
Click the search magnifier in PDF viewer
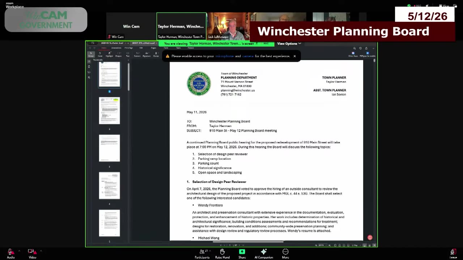[354, 48]
